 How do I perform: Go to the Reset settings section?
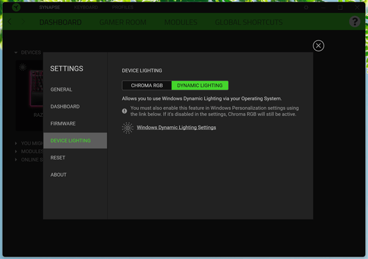coord(58,158)
